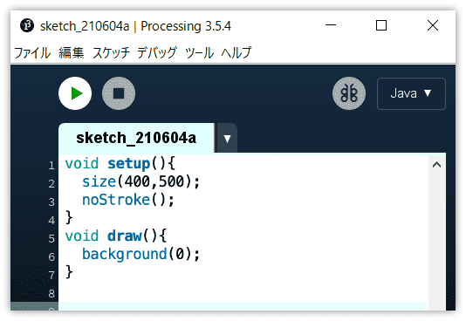Open the スケッチ menu
466x321 pixels.
pyautogui.click(x=111, y=53)
